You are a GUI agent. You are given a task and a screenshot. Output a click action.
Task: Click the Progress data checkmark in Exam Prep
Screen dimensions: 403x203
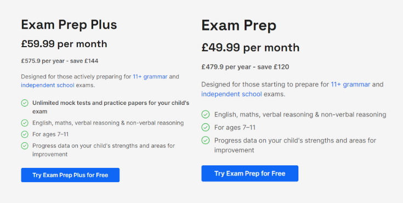pos(206,140)
